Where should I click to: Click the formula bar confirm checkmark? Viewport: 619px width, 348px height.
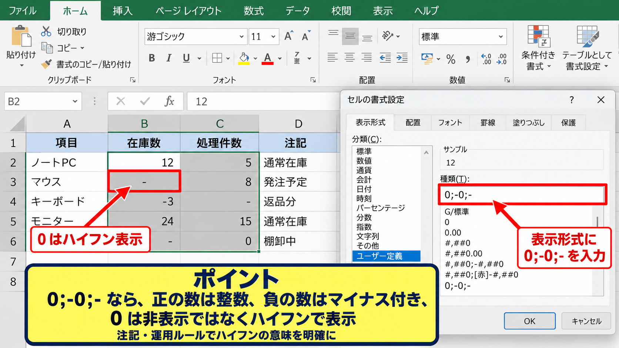145,101
